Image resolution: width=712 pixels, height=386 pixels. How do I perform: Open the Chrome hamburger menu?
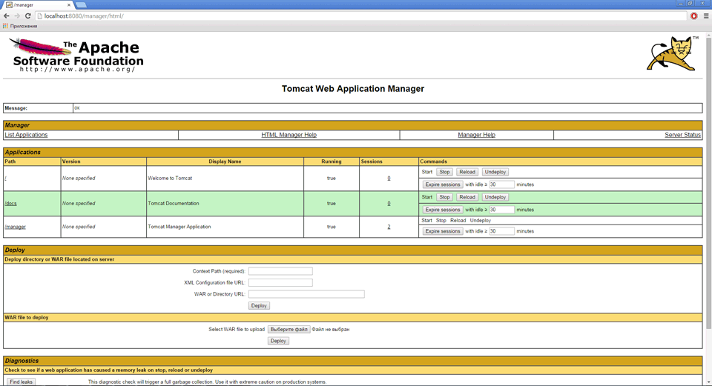tap(705, 16)
